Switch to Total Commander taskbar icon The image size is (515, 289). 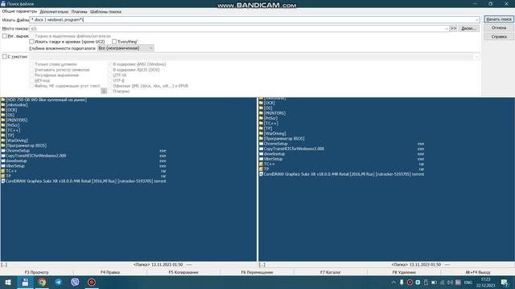coord(25,282)
